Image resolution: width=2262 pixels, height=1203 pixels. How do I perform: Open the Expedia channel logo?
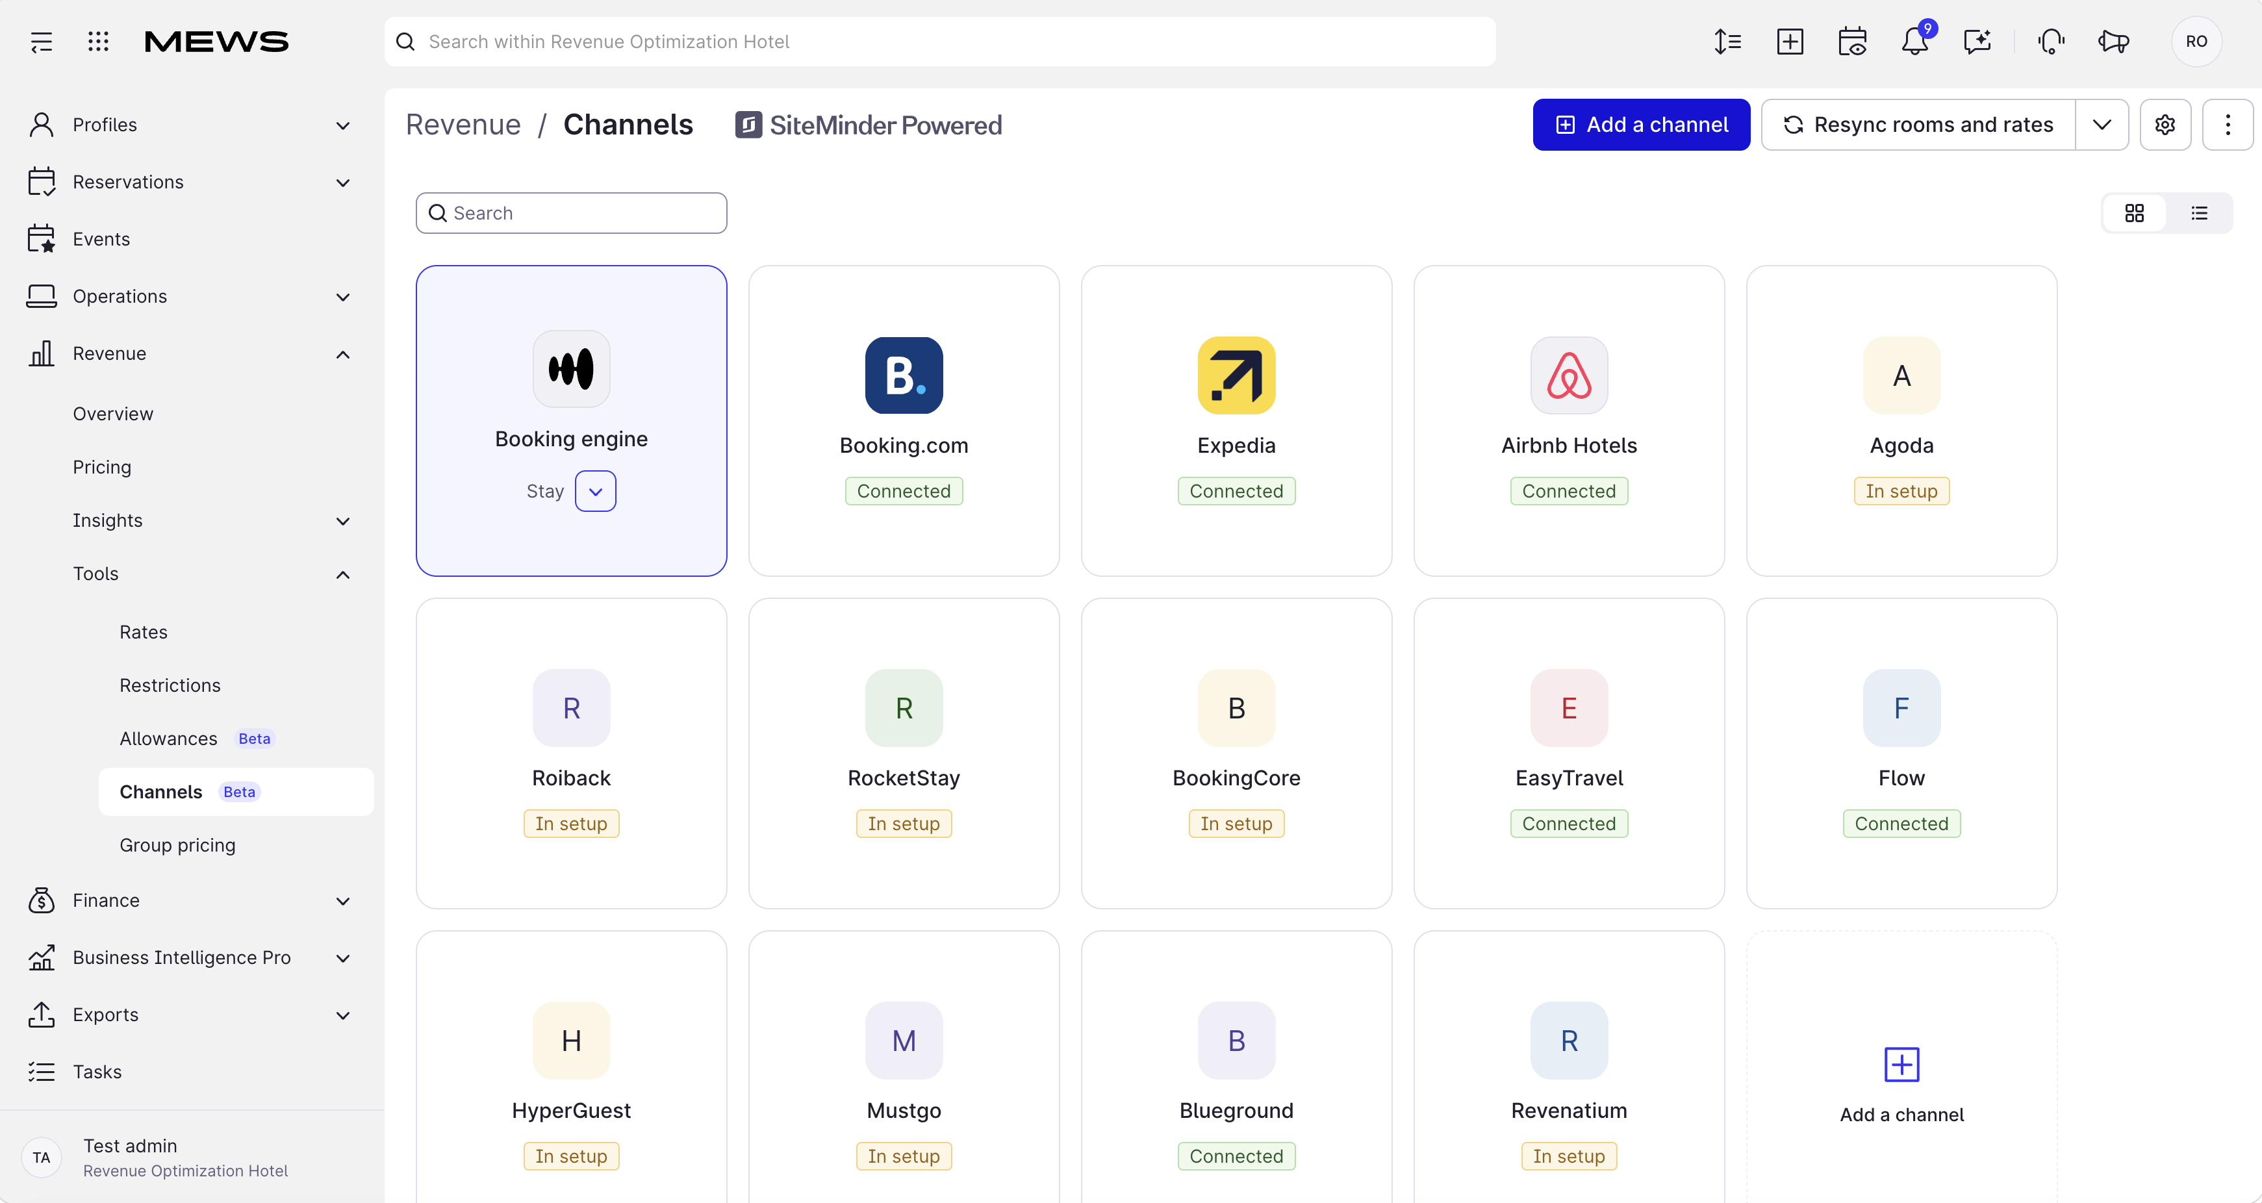coord(1236,375)
